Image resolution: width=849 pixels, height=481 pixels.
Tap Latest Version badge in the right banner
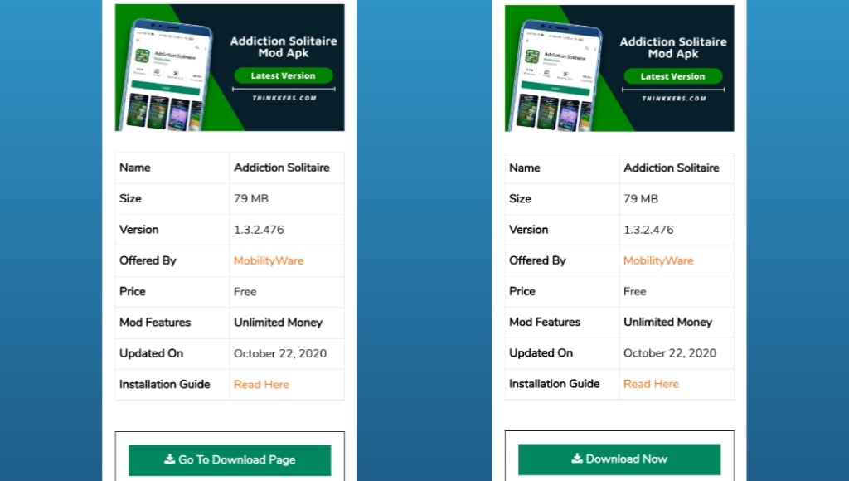[x=672, y=76]
